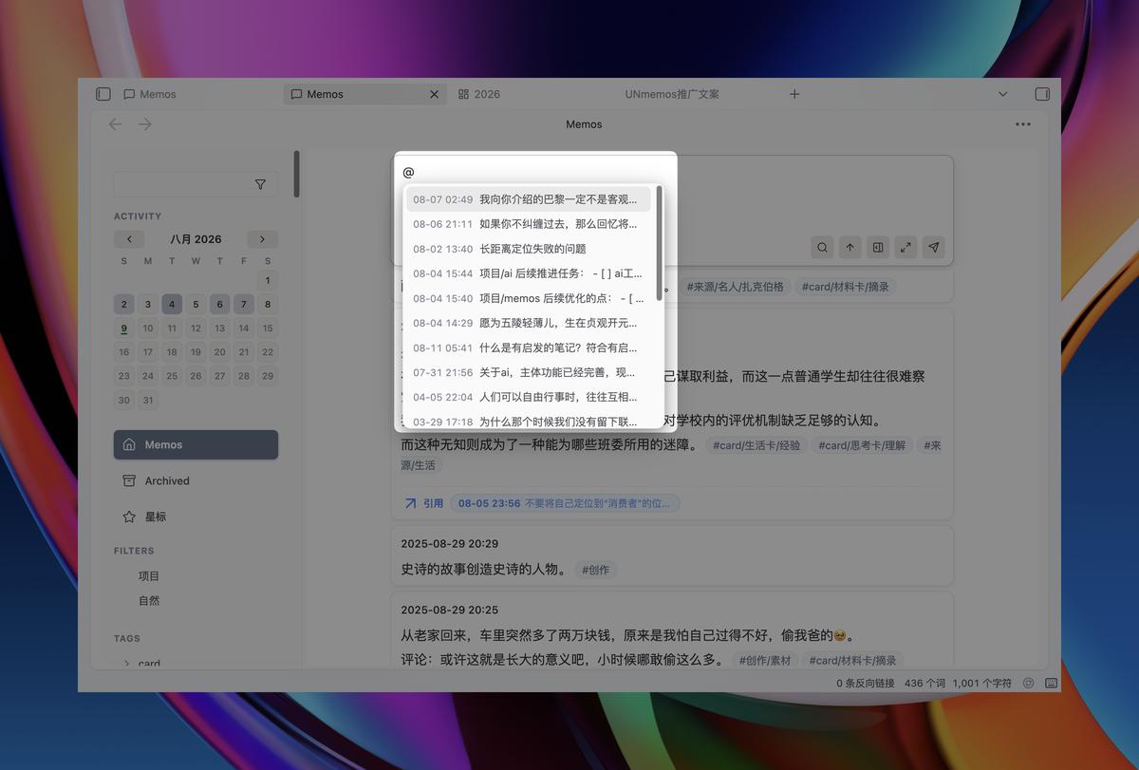This screenshot has height=770, width=1139.
Task: Open the Memos sidebar item
Action: tap(196, 444)
